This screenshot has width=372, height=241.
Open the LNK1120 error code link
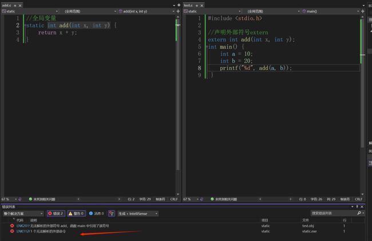23,231
